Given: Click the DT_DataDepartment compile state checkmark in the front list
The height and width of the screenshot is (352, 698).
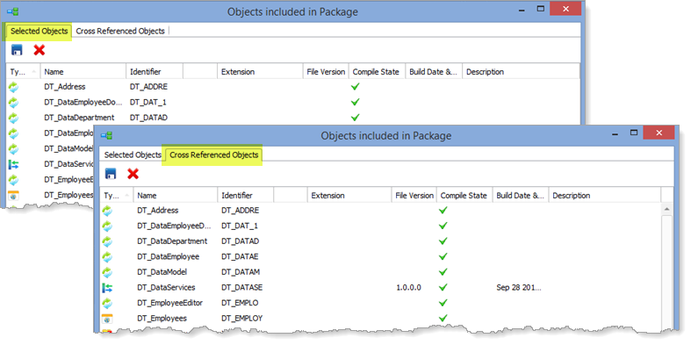Looking at the screenshot, I should point(443,241).
